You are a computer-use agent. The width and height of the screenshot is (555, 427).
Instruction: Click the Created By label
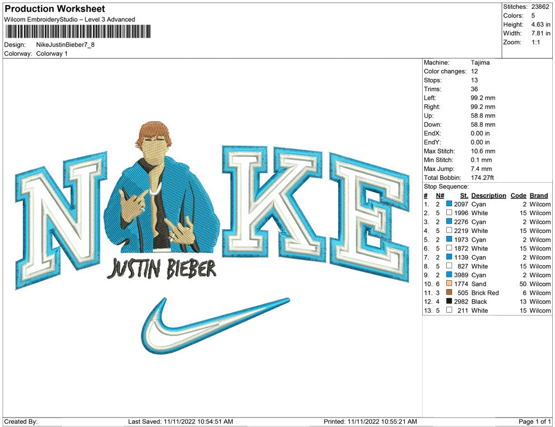point(21,421)
